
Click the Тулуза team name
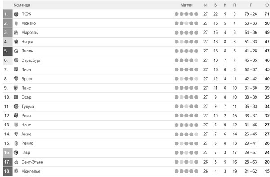[27, 107]
